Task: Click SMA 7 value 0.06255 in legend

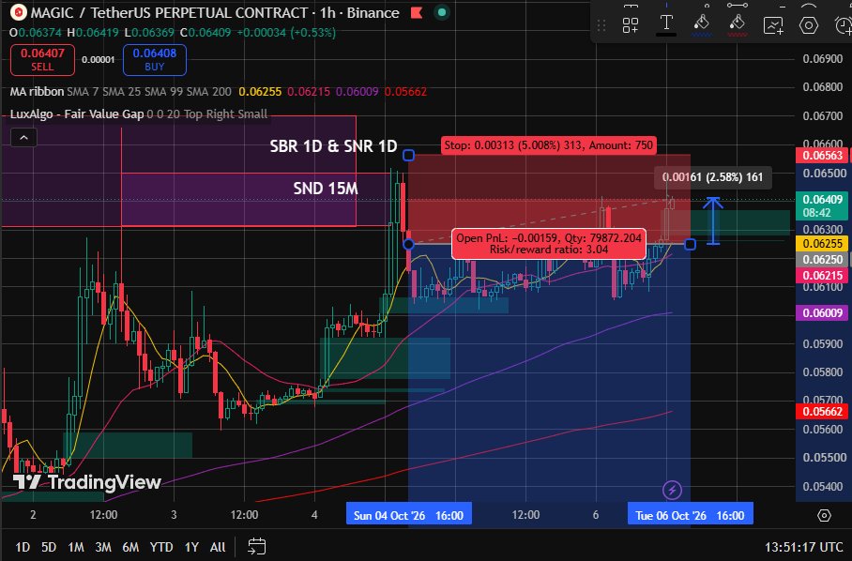Action: click(260, 92)
